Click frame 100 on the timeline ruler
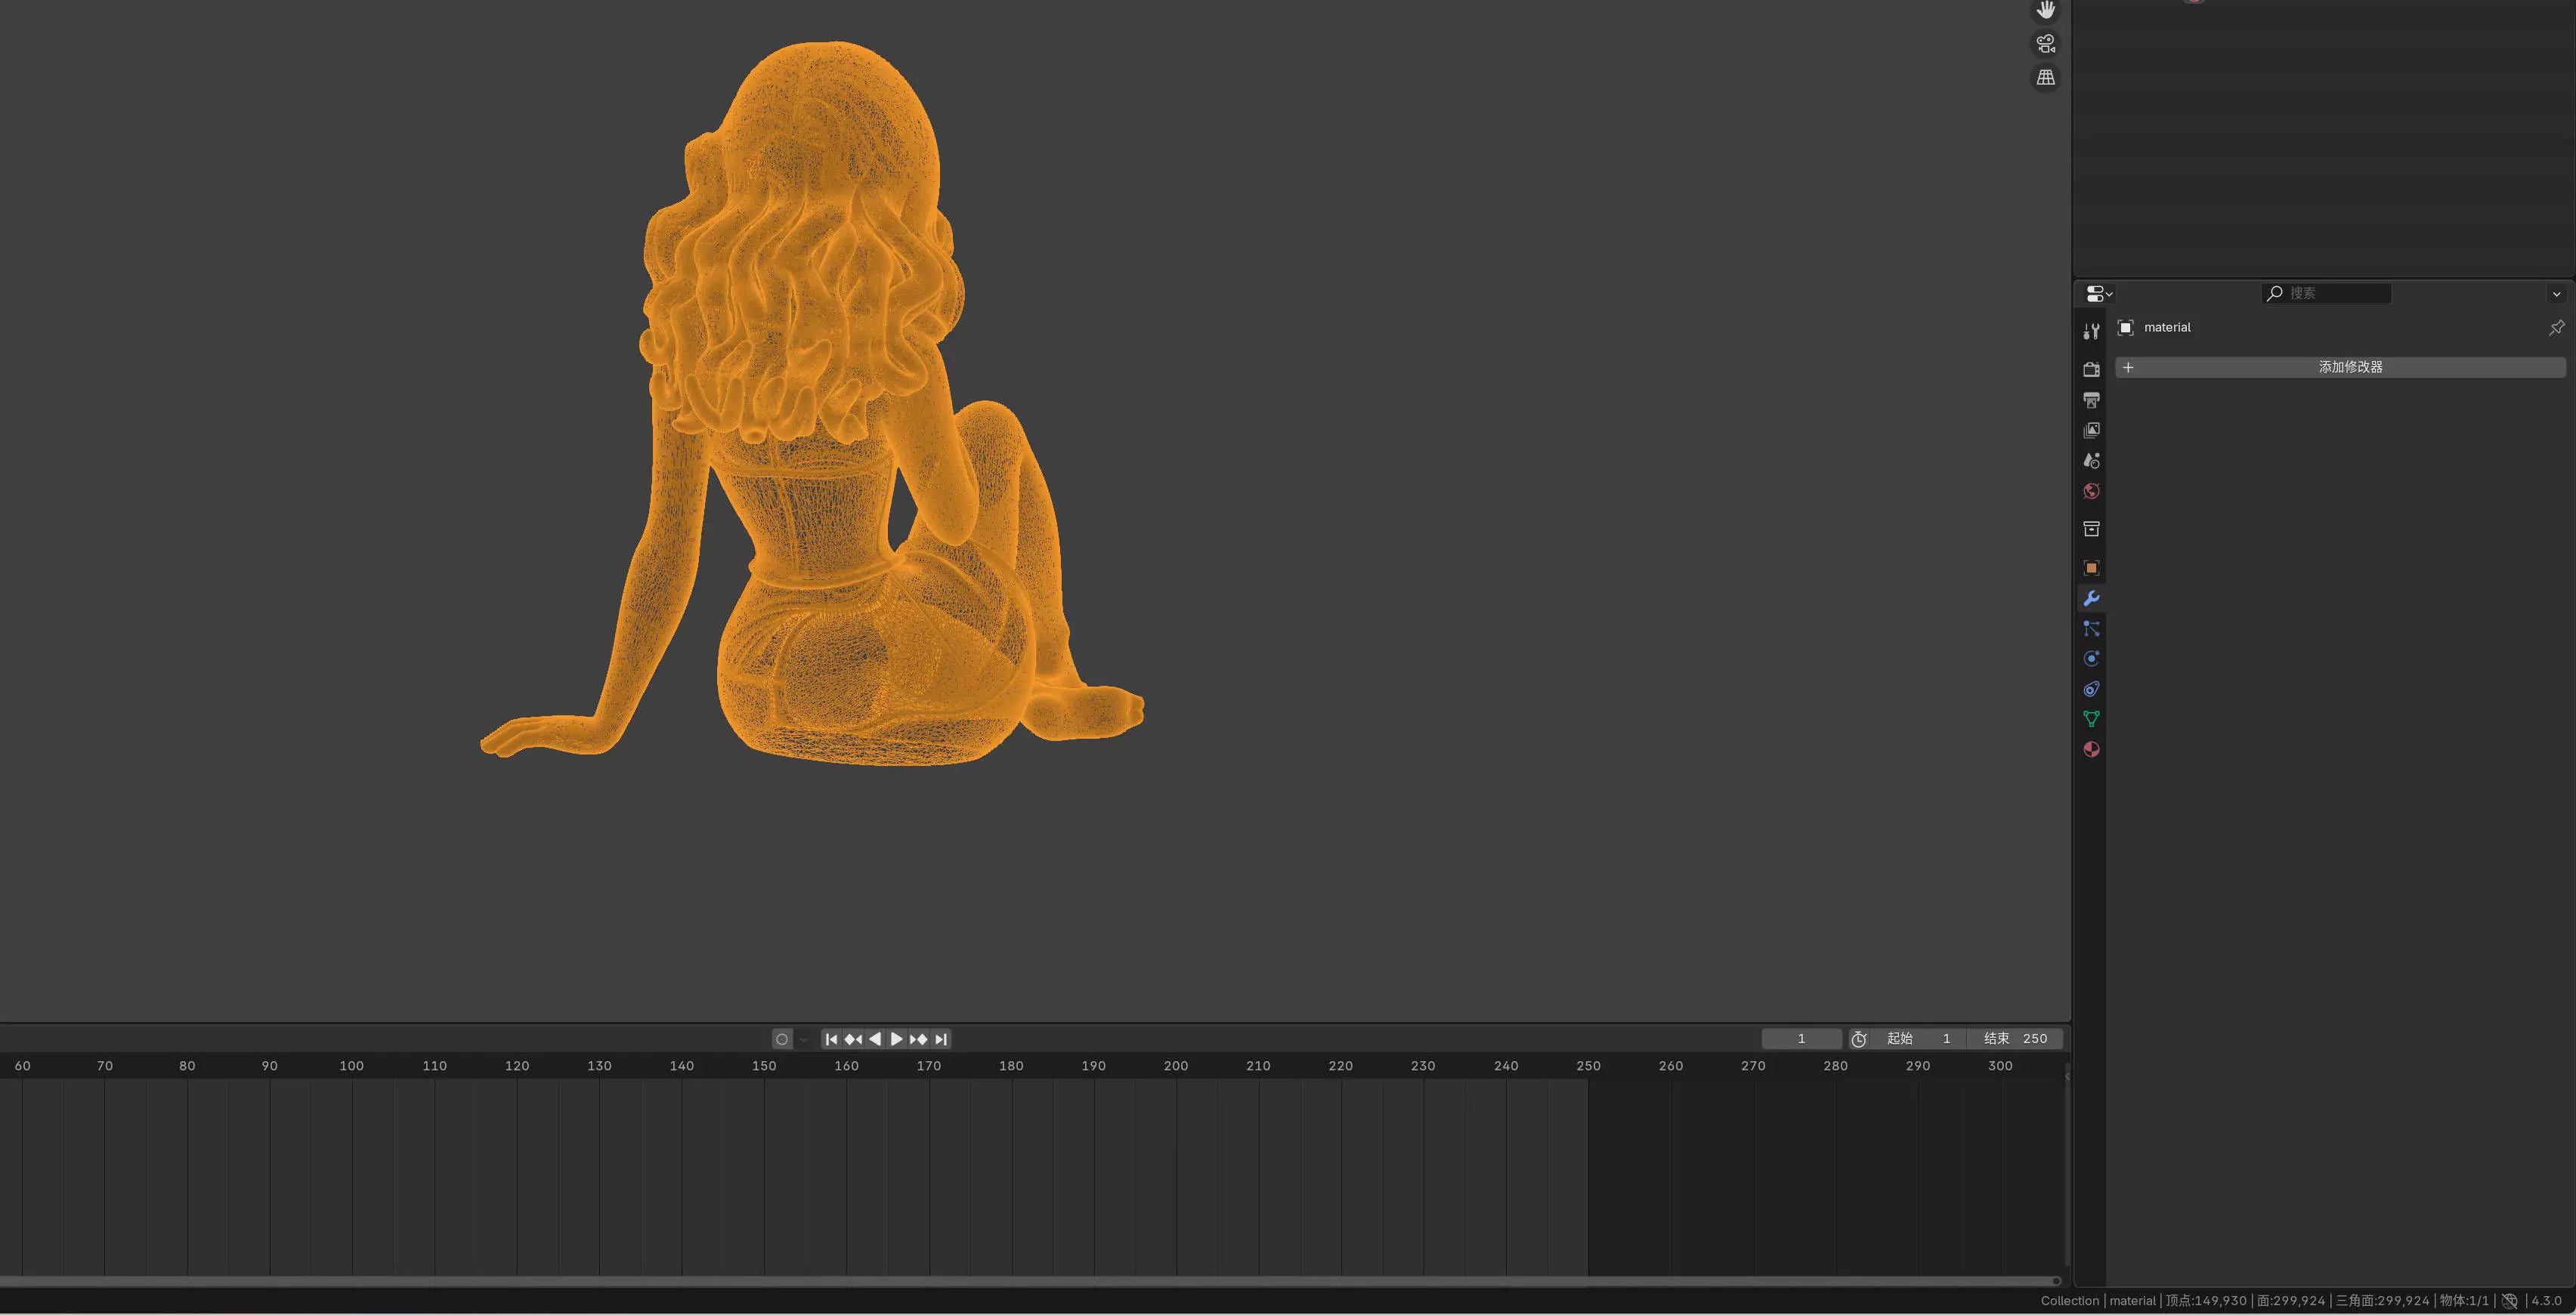2576x1315 pixels. [351, 1067]
